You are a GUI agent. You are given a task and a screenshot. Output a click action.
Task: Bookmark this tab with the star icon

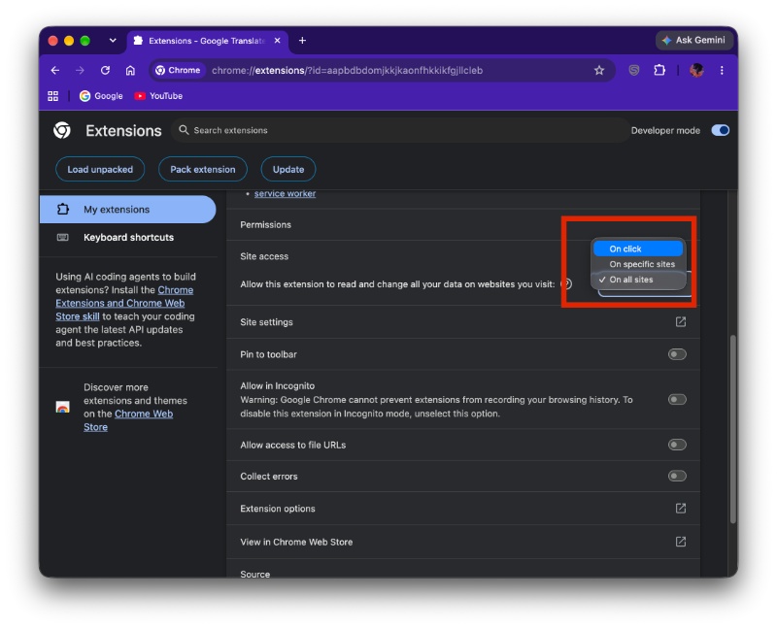(599, 70)
